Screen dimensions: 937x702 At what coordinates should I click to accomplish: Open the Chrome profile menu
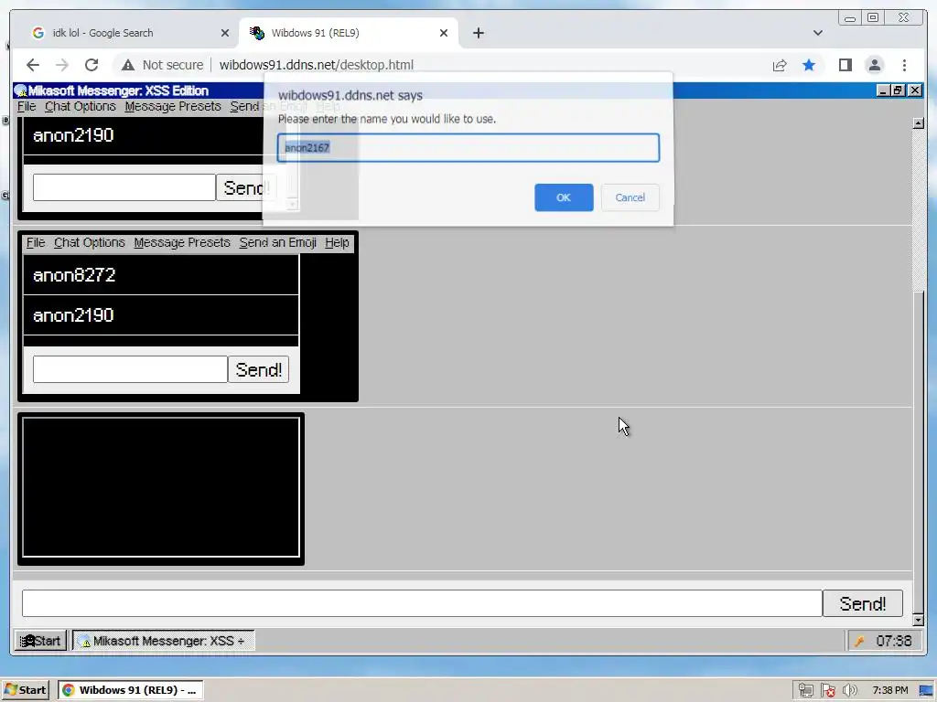pos(874,65)
